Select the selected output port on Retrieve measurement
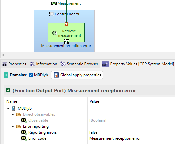The width and height of the screenshot is (175, 144). 66,41
